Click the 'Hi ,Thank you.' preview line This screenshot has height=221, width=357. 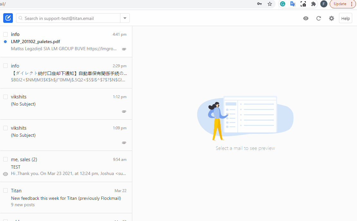[x=68, y=173]
